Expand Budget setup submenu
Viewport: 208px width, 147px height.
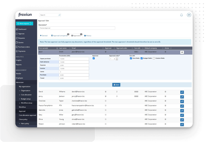tap(25, 99)
